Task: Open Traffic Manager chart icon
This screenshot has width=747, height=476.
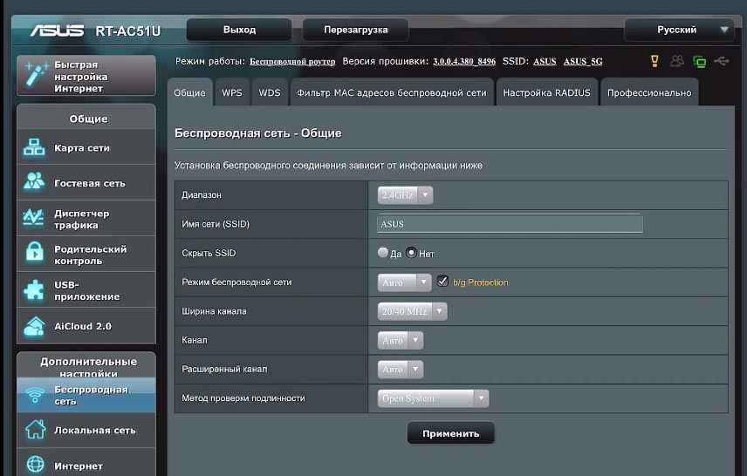Action: [x=35, y=219]
